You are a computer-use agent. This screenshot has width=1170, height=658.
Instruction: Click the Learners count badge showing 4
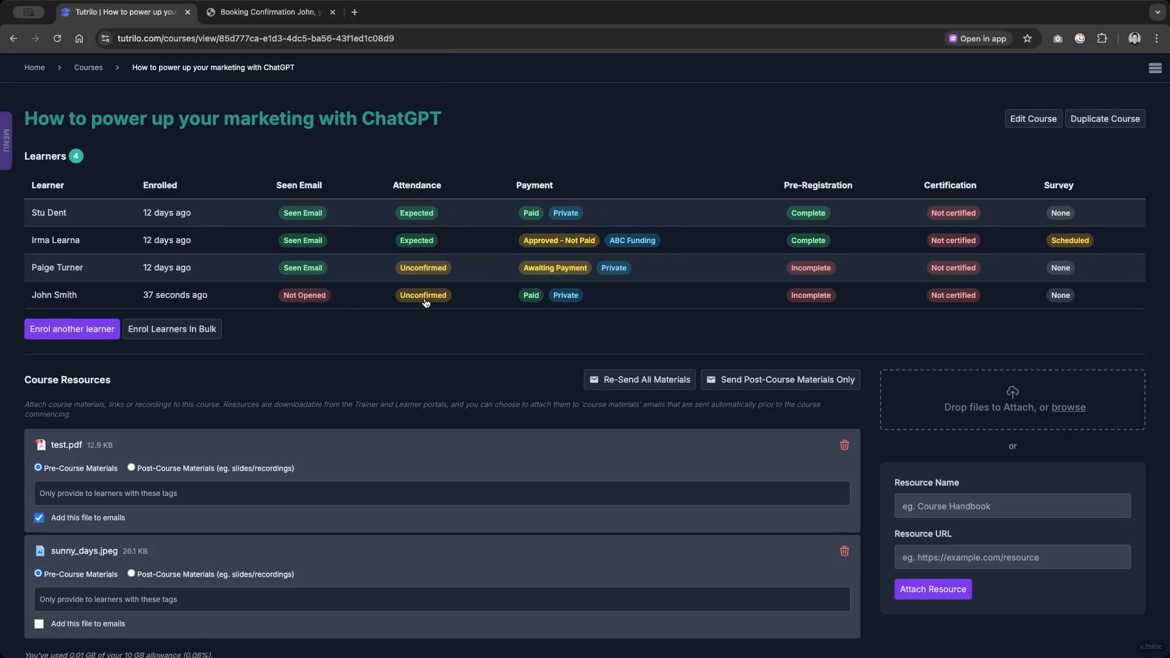coord(76,156)
